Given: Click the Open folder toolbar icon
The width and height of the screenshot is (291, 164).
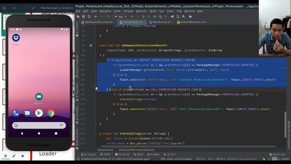Looking at the screenshot, I should 78,16.
